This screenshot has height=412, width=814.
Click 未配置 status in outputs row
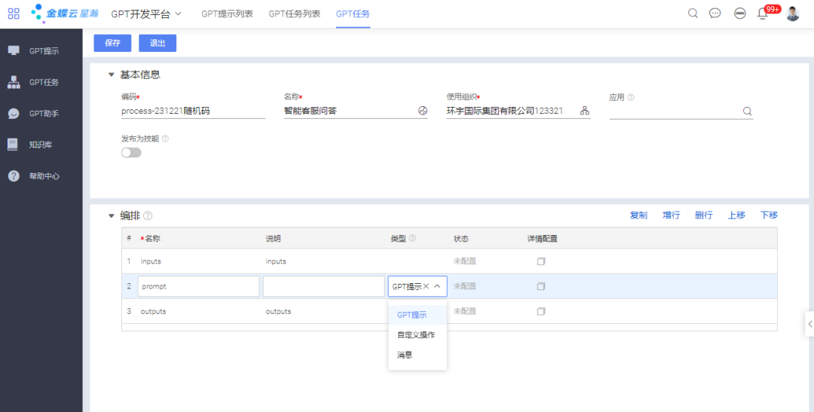(x=464, y=311)
